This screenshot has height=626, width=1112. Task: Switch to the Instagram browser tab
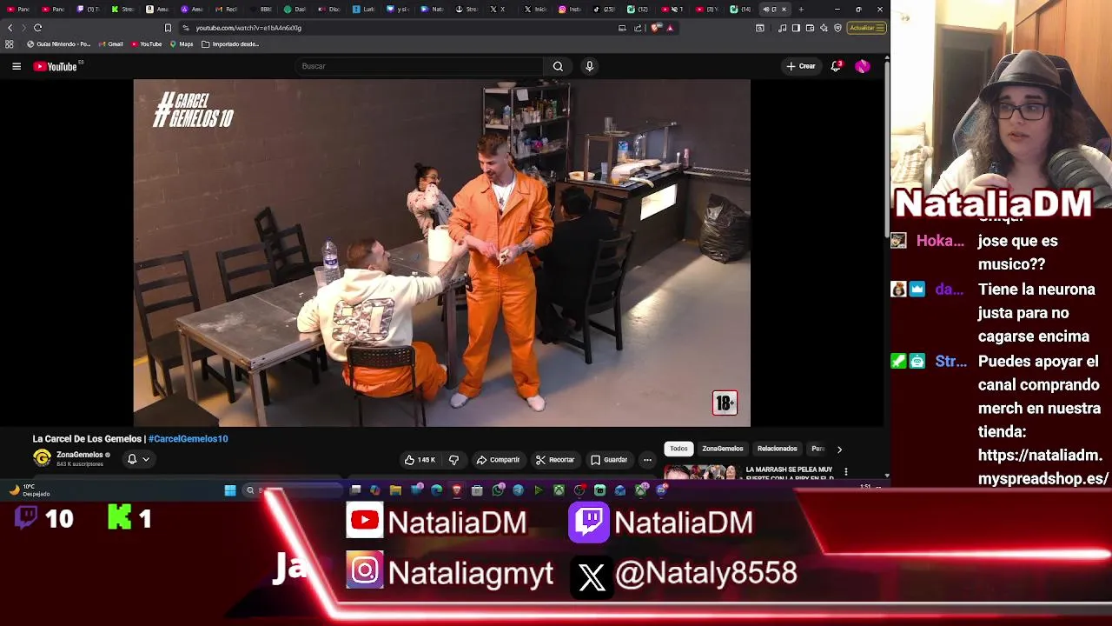coord(570,10)
